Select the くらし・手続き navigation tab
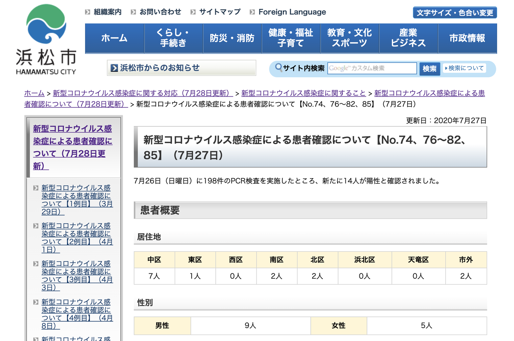 coord(173,38)
